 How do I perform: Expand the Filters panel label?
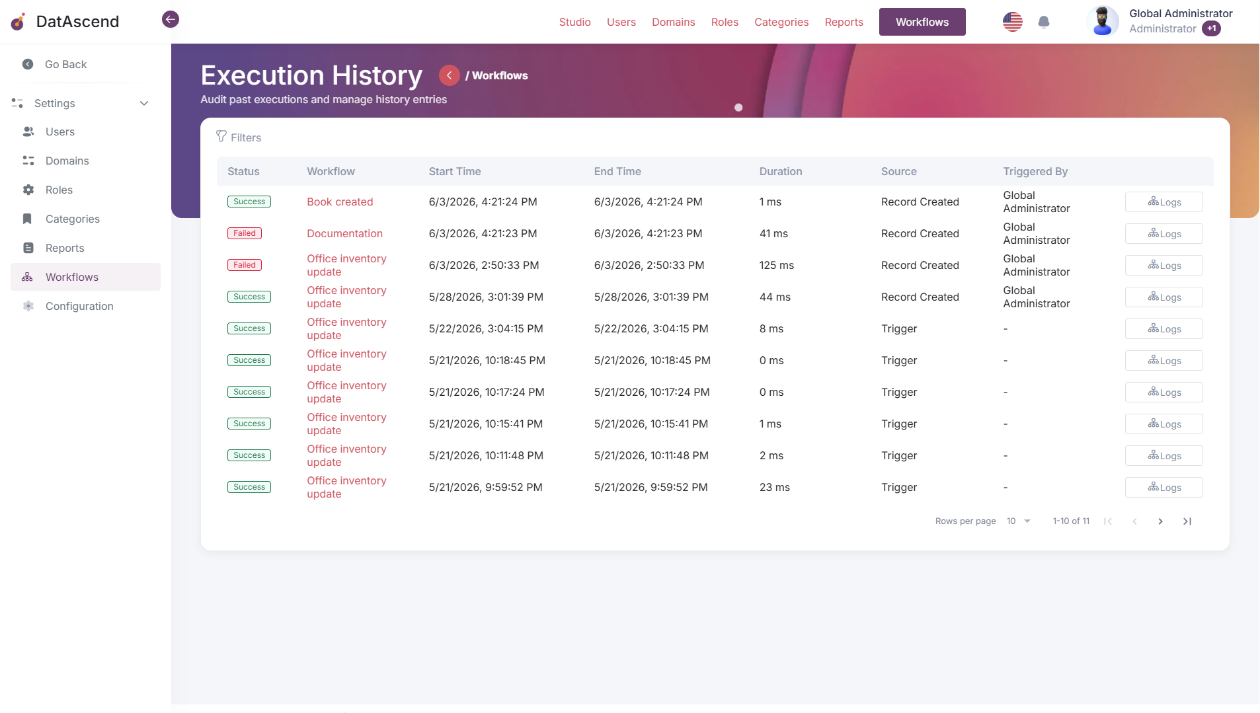pos(246,137)
